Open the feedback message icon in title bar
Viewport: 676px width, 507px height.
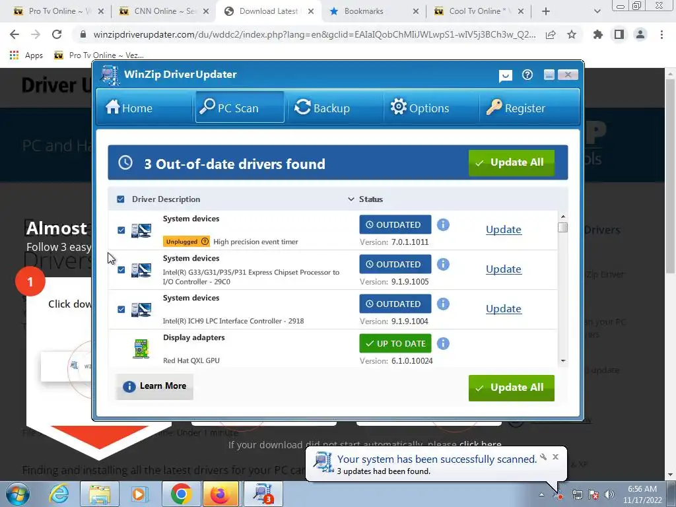505,76
